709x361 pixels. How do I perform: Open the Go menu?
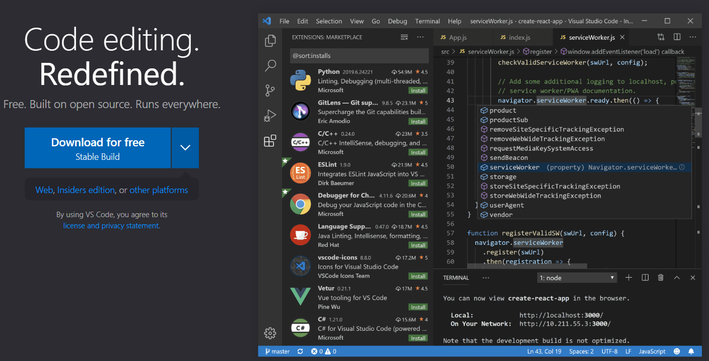click(376, 21)
